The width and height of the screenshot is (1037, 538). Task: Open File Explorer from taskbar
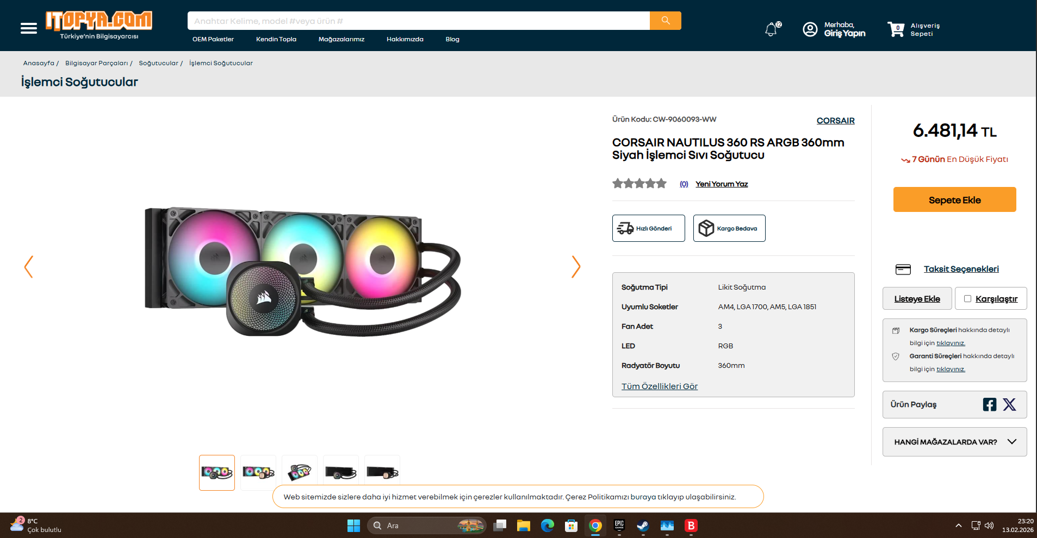(524, 526)
